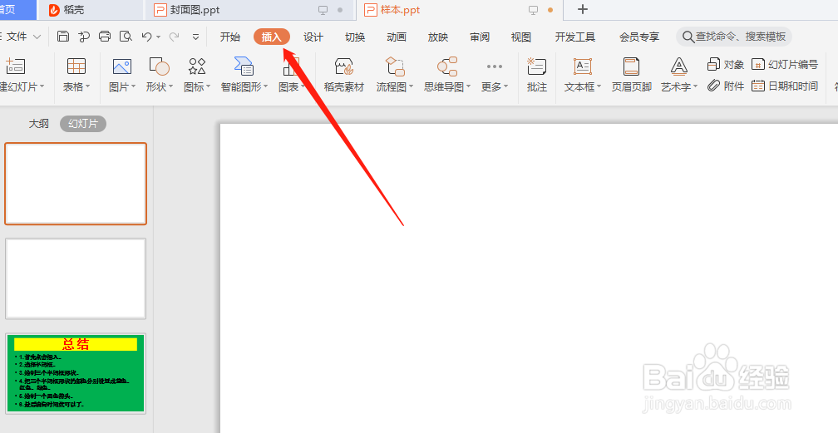Click the output as PDF icon
Image resolution: width=838 pixels, height=433 pixels.
pos(84,37)
